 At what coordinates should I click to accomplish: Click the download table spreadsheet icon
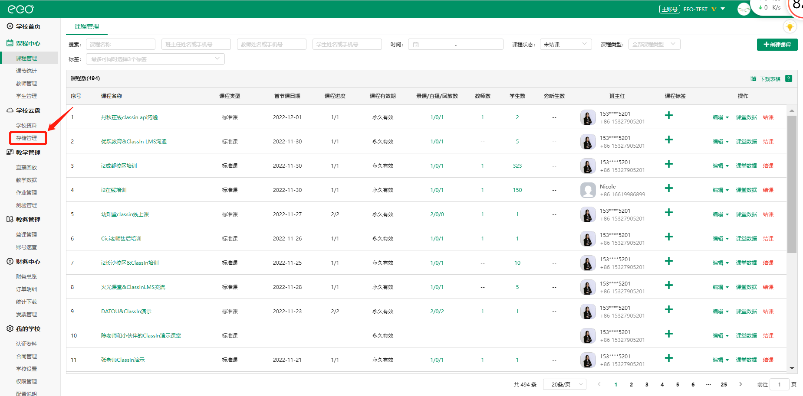[x=754, y=78]
